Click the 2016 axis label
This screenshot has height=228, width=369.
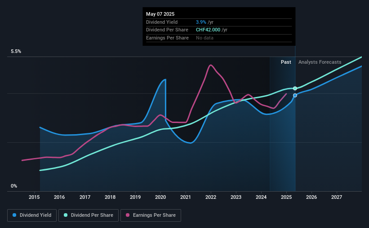tap(59, 197)
